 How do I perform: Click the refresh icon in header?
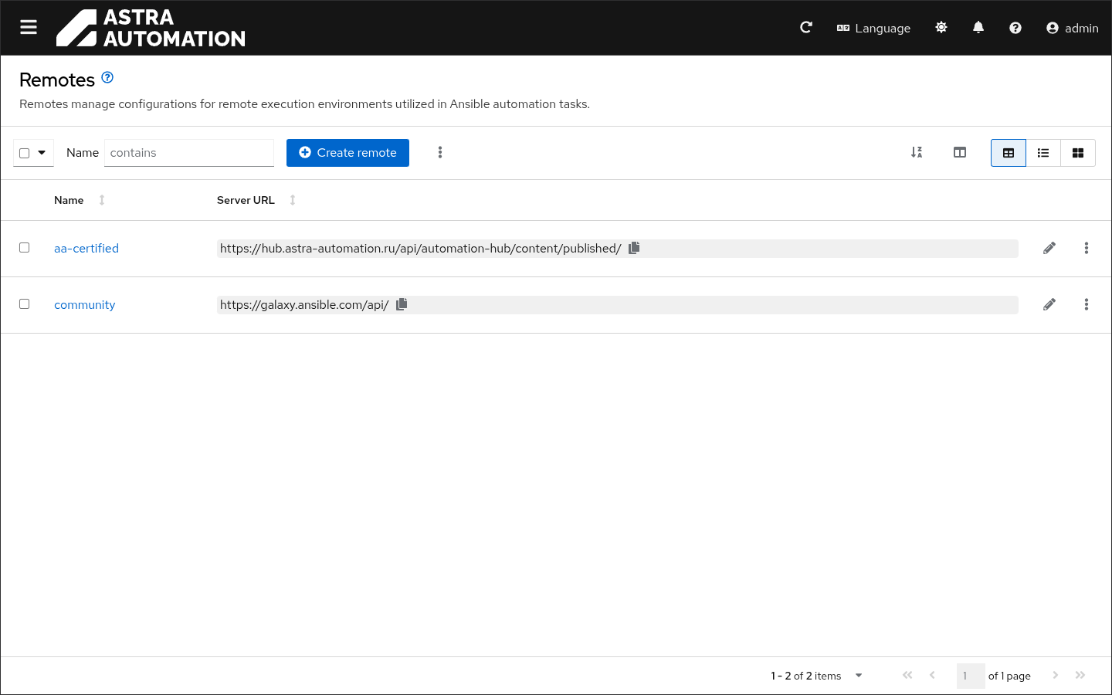[806, 28]
